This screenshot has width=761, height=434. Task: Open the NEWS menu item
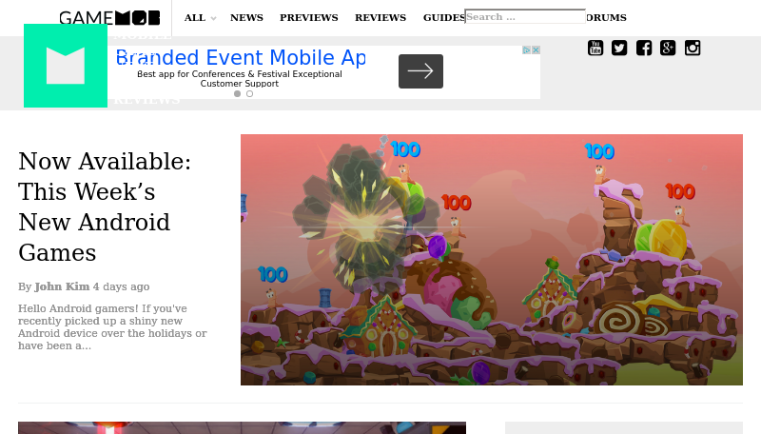click(246, 17)
